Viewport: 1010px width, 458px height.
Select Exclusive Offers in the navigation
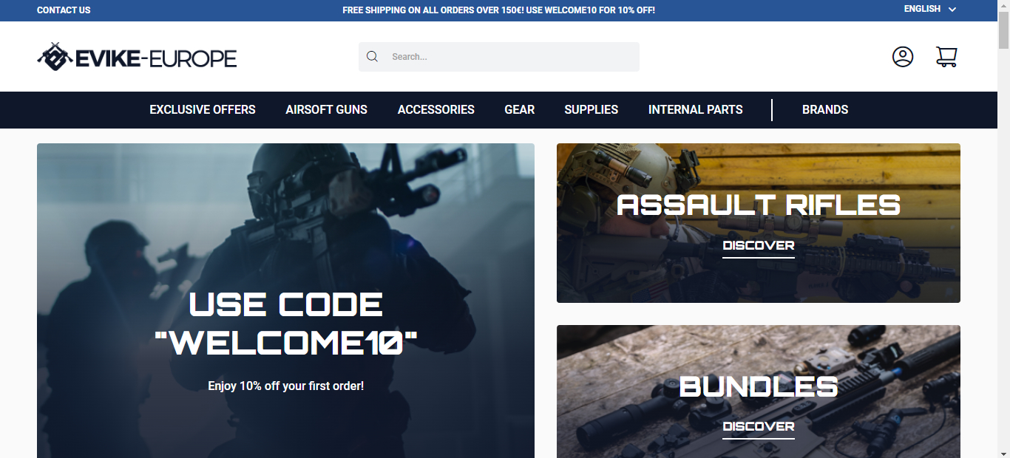tap(202, 109)
